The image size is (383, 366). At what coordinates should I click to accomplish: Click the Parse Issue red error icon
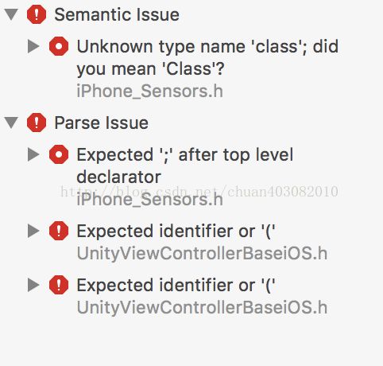[x=37, y=123]
